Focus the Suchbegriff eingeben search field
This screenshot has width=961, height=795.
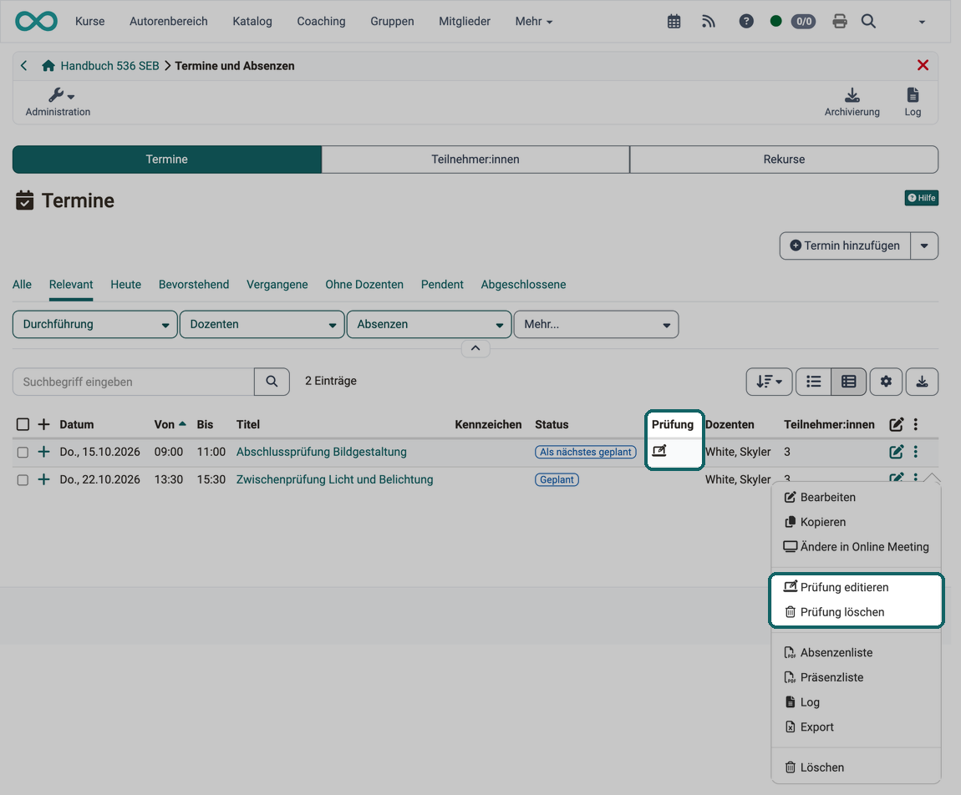click(x=134, y=382)
